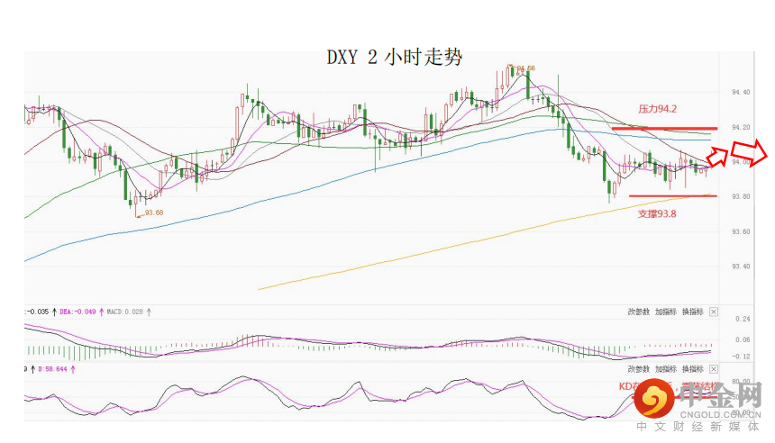Click 改参数 in the KD panel
775x443 pixels.
638,369
